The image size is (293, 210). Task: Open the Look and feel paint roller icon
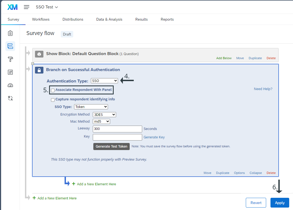10,59
